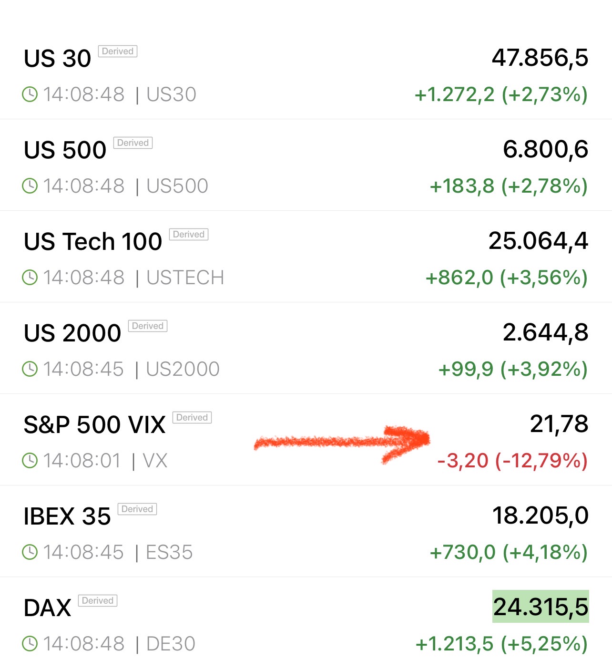Click the clock icon in US 500 row
The height and width of the screenshot is (660, 612).
click(30, 186)
